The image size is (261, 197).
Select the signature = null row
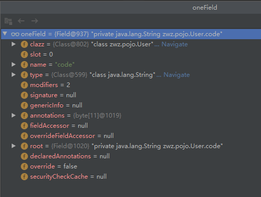(x=131, y=95)
